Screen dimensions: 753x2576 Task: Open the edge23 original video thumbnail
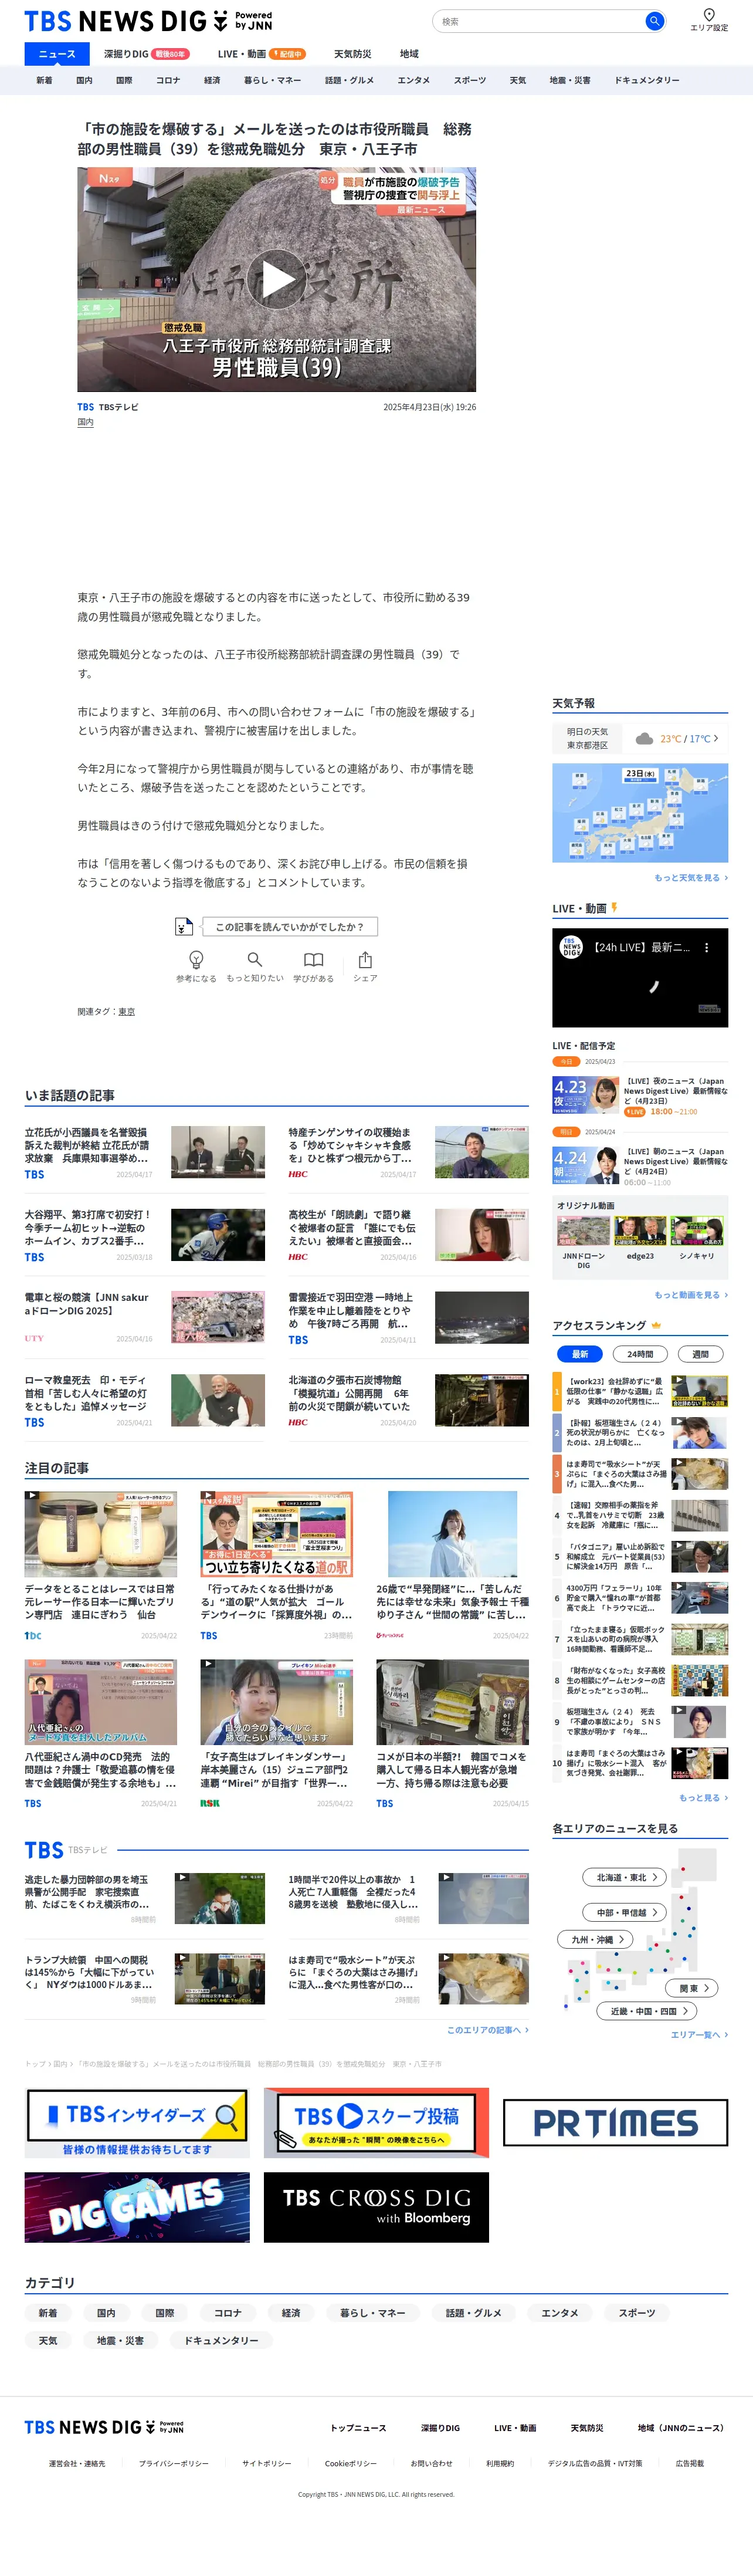pyautogui.click(x=640, y=1231)
